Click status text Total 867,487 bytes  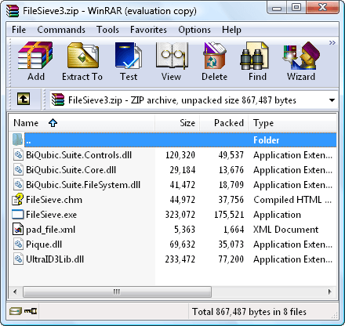249,312
